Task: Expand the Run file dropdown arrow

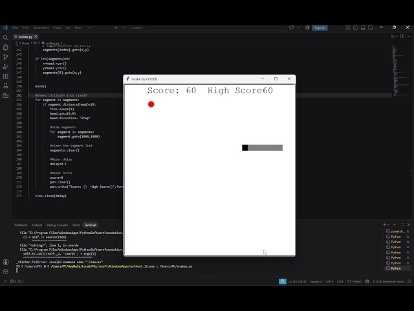Action: coord(397,36)
